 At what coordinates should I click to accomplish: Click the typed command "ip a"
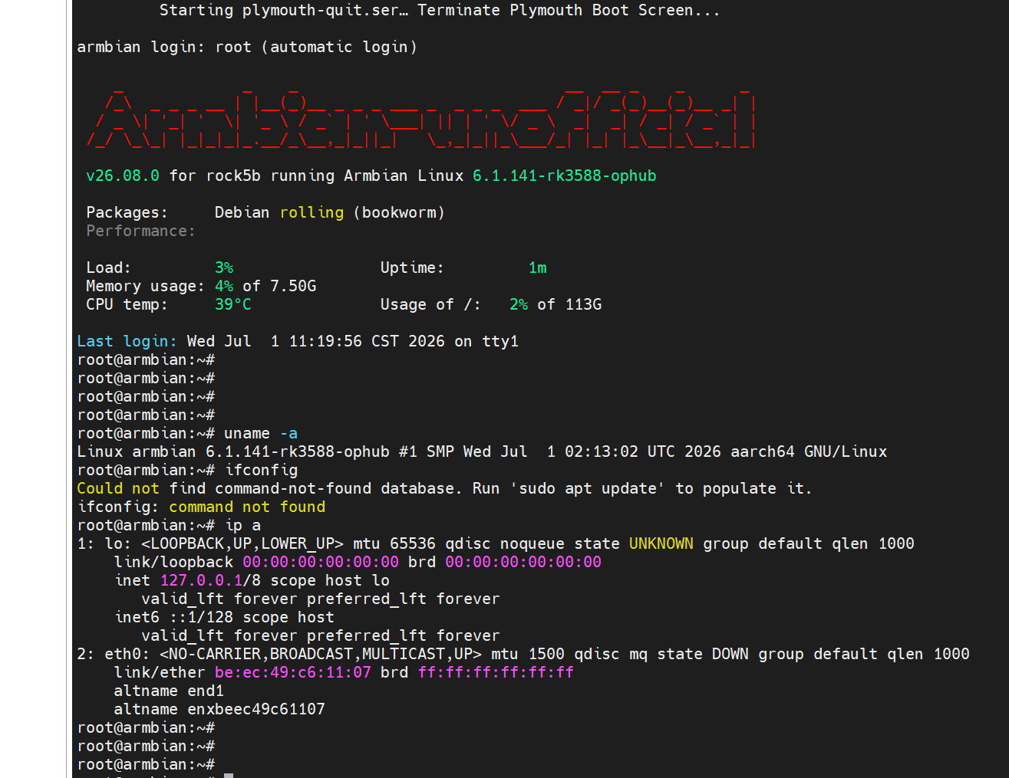click(x=242, y=526)
